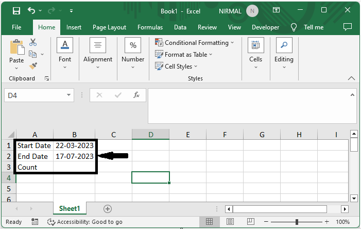Image resolution: width=361 pixels, height=229 pixels.
Task: Click Accessibility: Good to go status
Action: pyautogui.click(x=85, y=222)
